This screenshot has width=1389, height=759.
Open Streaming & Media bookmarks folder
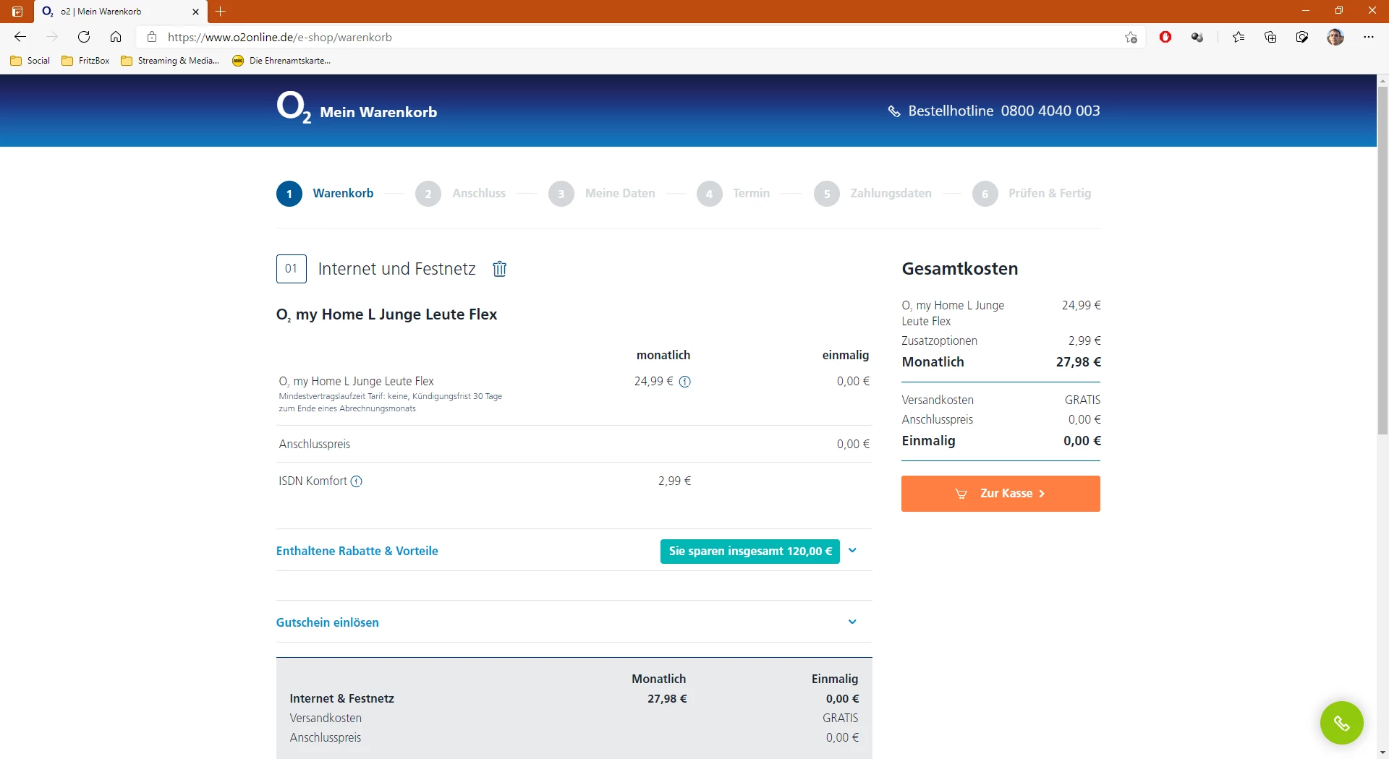(170, 61)
